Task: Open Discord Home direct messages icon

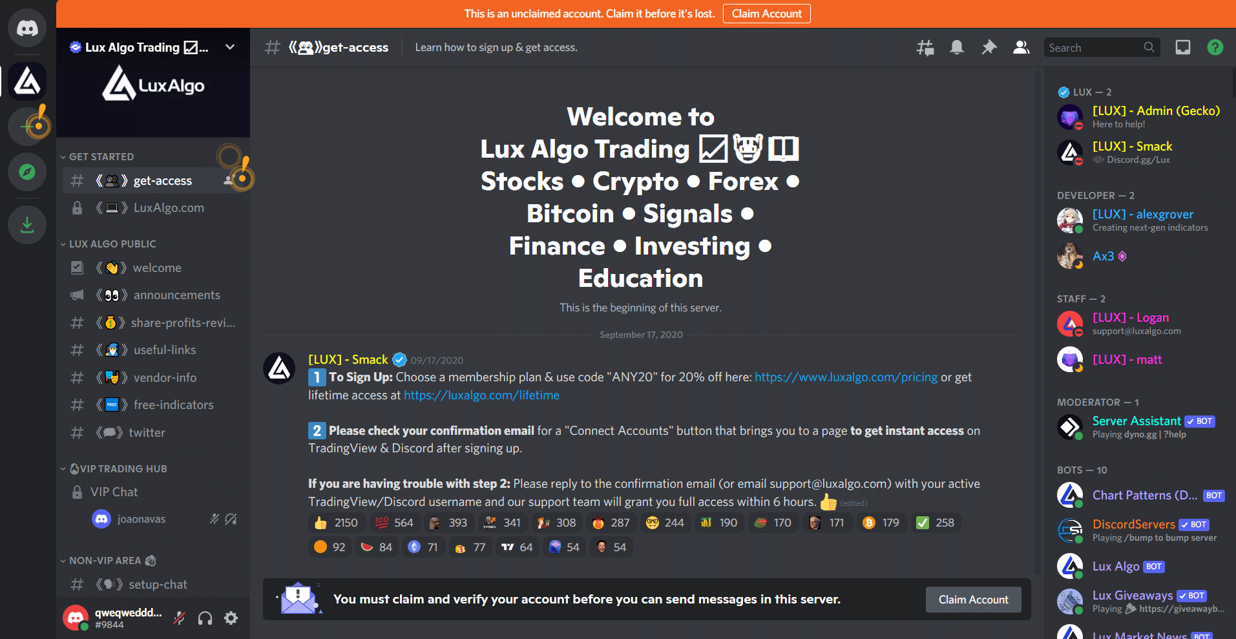Action: pos(27,28)
